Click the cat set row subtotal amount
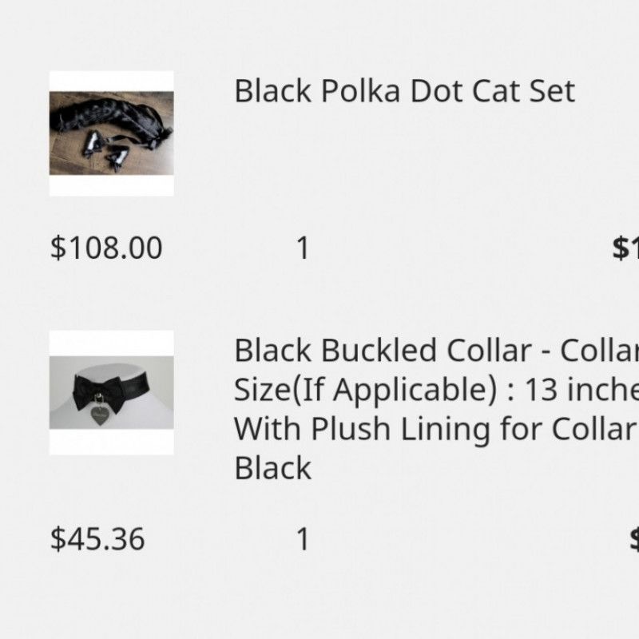Viewport: 639px width, 639px height. pyautogui.click(x=625, y=248)
